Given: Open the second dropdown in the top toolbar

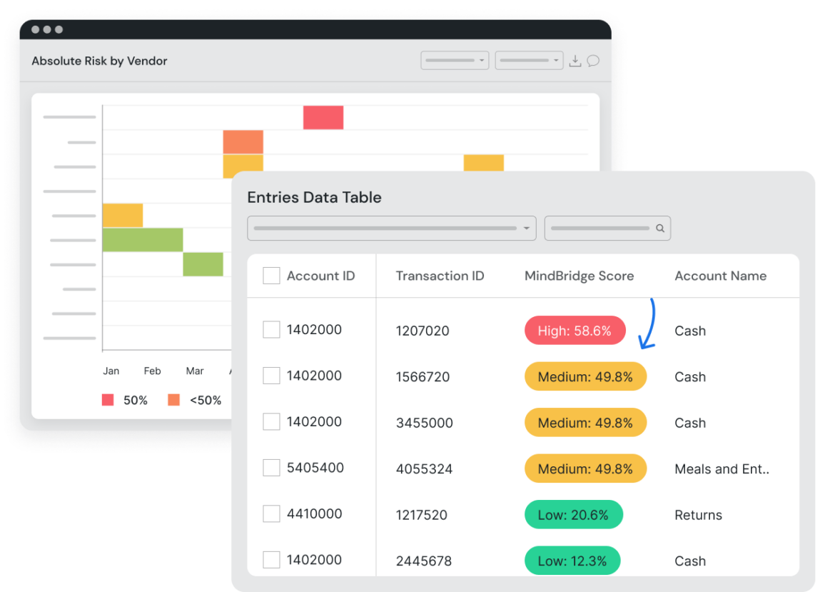Looking at the screenshot, I should tap(529, 60).
